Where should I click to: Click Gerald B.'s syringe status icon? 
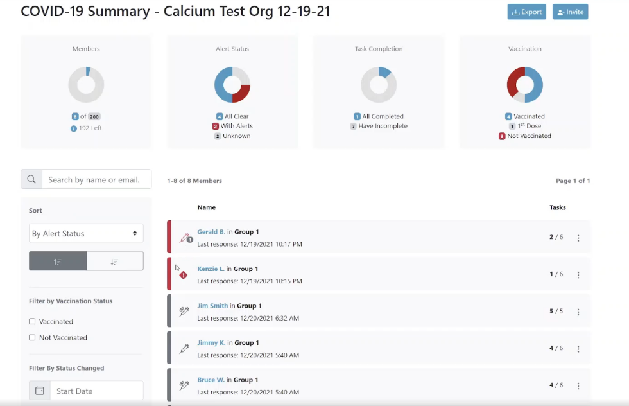point(185,238)
